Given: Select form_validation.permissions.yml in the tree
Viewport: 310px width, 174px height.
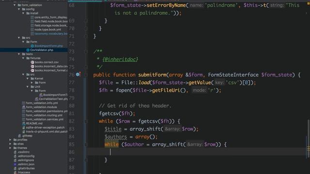Looking at the screenshot, I should [x=46, y=111].
